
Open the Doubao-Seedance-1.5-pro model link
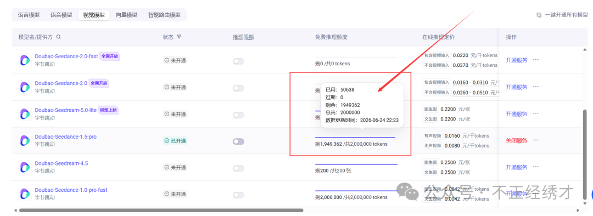65,137
